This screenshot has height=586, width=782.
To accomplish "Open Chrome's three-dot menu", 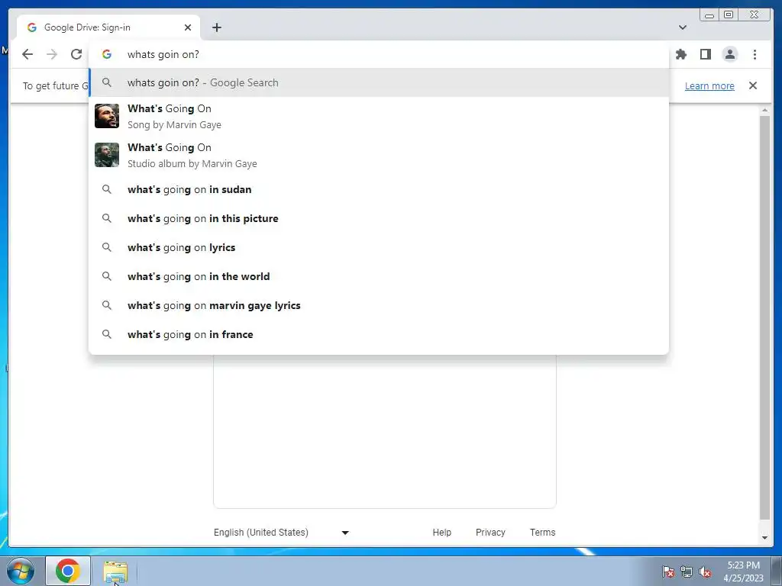I will (x=755, y=54).
